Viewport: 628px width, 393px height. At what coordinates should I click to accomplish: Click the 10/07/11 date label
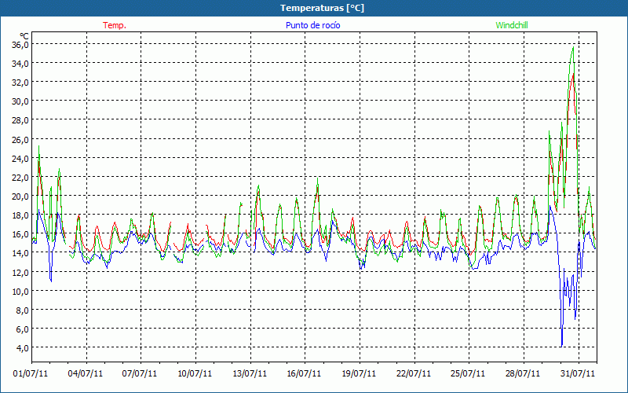(x=195, y=373)
